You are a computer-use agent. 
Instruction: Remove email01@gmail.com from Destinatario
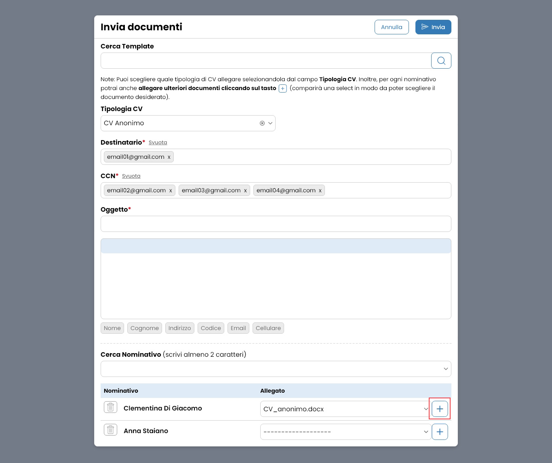[x=169, y=157]
